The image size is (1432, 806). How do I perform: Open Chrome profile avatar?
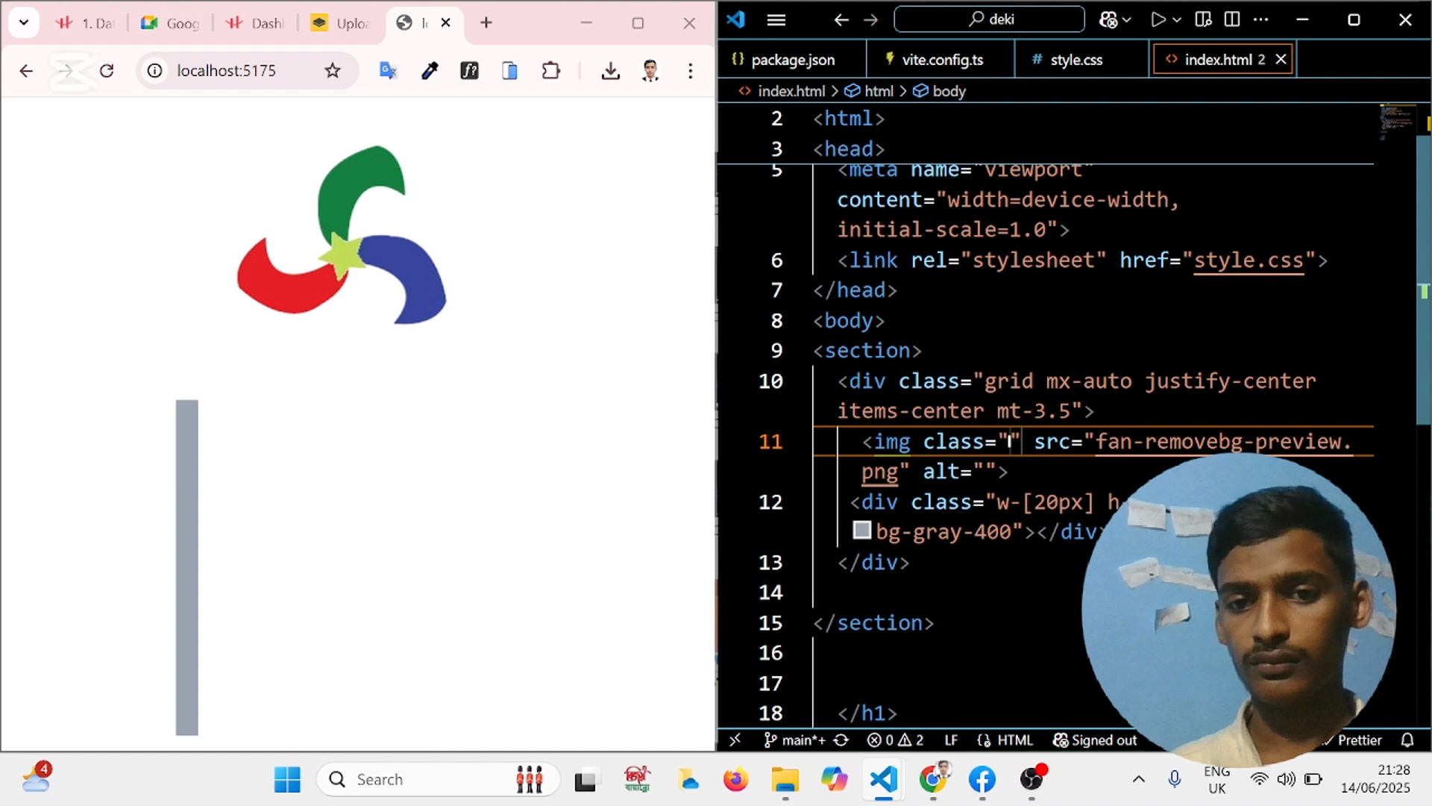click(x=650, y=71)
